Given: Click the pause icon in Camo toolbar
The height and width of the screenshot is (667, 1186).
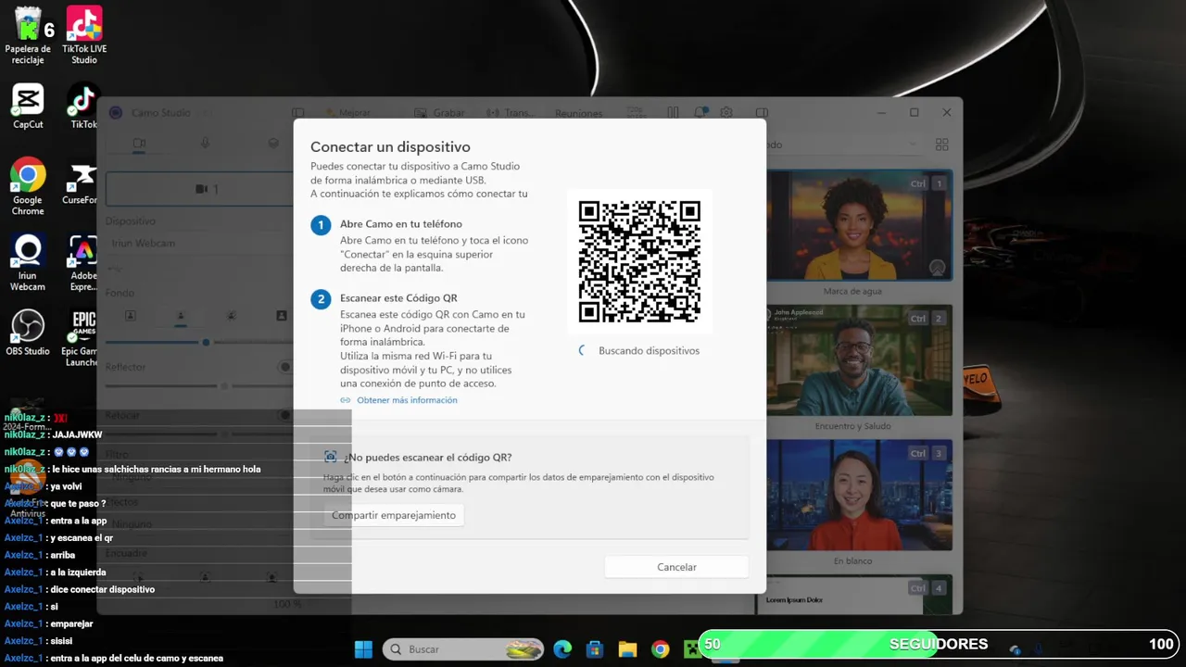Looking at the screenshot, I should pos(674,112).
